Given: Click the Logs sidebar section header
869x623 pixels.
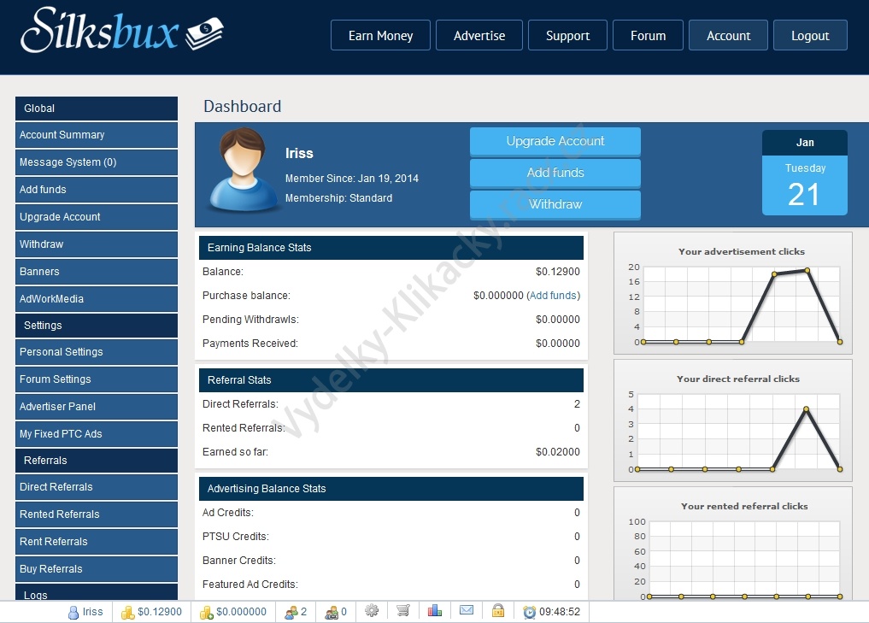Looking at the screenshot, I should pyautogui.click(x=97, y=592).
